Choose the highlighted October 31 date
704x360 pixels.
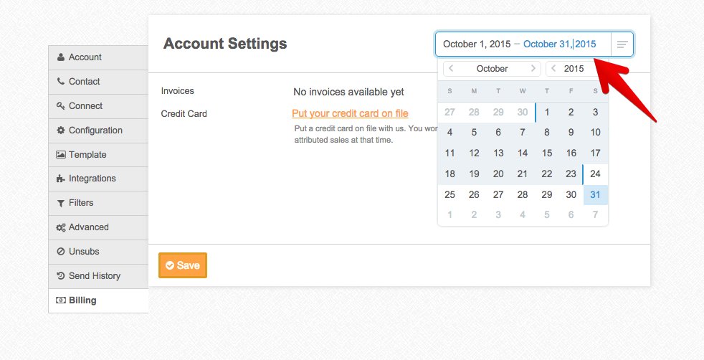tap(595, 194)
